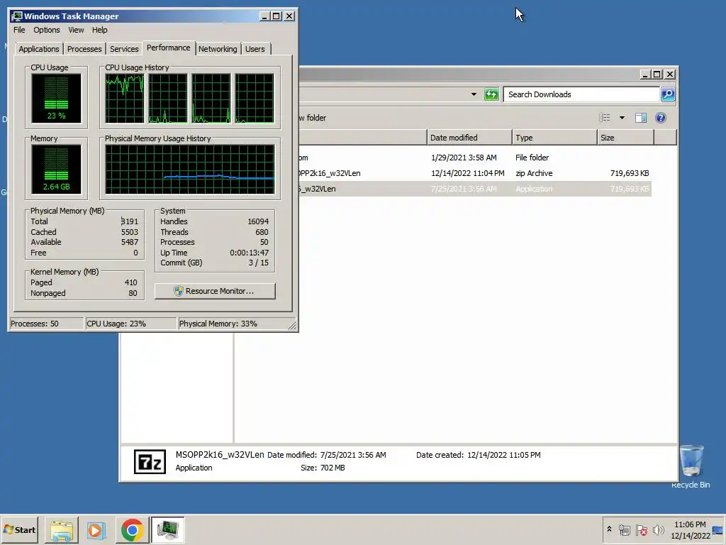Open Windows Explorer from the taskbar
This screenshot has width=726, height=545.
[62, 530]
